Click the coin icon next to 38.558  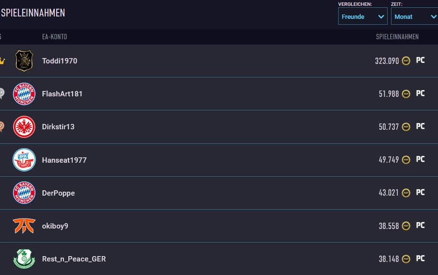tap(406, 226)
